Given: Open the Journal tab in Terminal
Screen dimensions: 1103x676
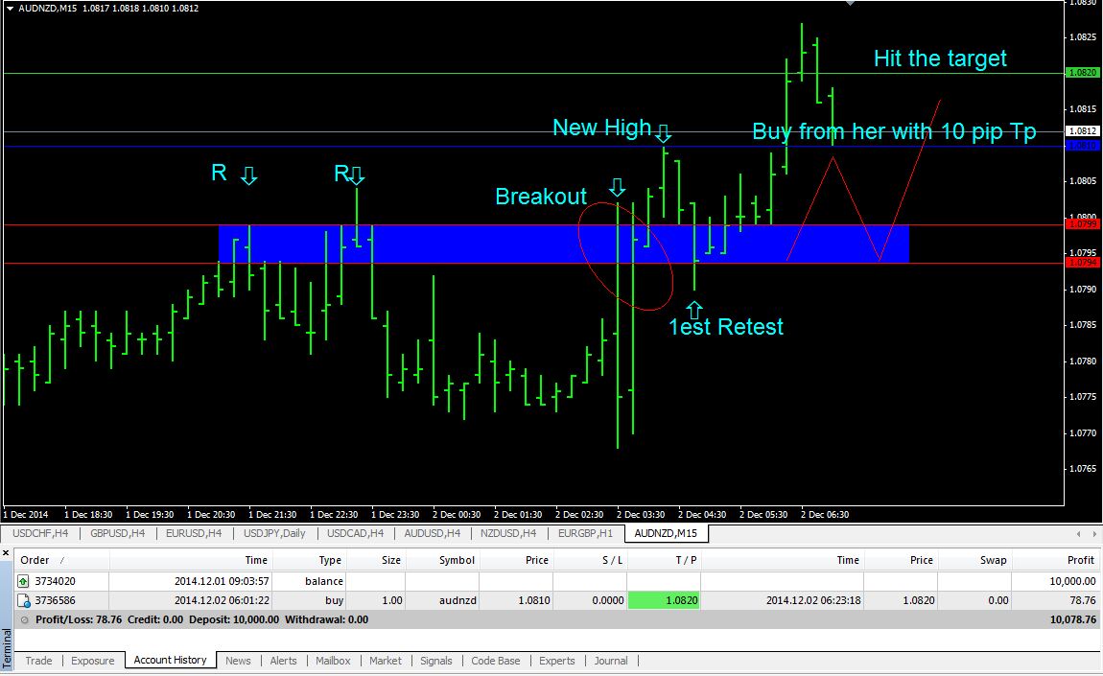Looking at the screenshot, I should [610, 661].
